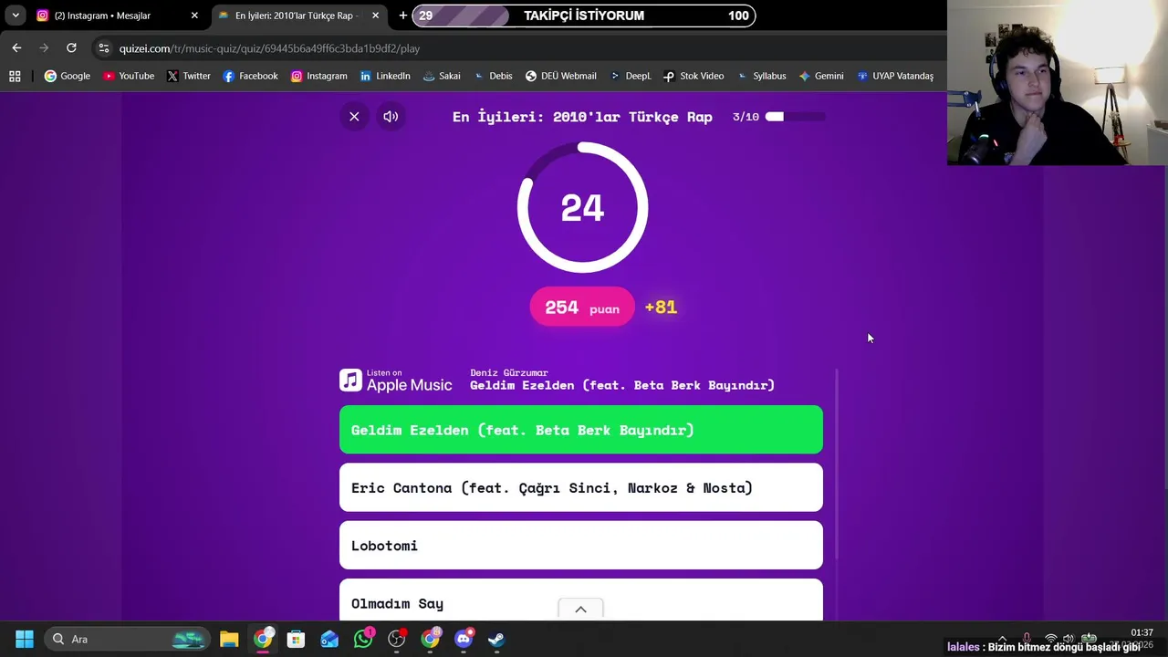Click the 3/10 quiz progress bar

(x=795, y=117)
